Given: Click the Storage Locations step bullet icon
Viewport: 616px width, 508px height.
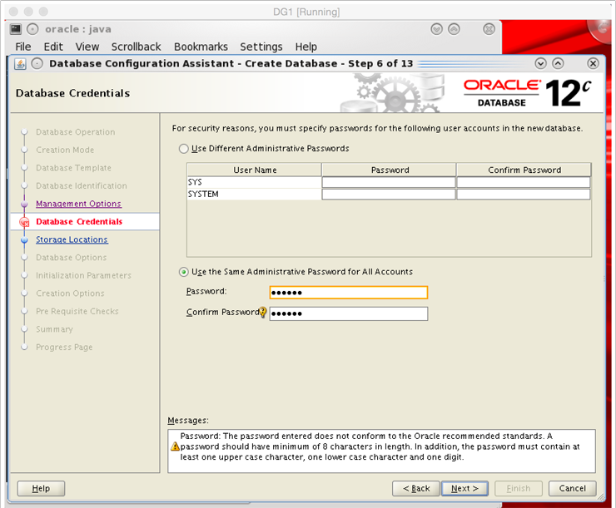Looking at the screenshot, I should (x=24, y=239).
